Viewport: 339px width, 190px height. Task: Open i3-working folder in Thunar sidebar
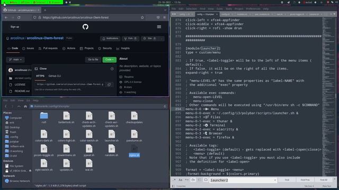[14, 151]
